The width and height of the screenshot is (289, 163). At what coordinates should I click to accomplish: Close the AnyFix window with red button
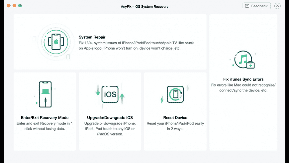click(9, 6)
